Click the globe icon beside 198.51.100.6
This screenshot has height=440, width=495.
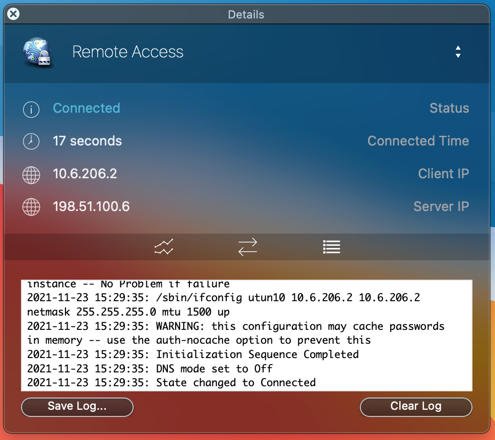pyautogui.click(x=31, y=207)
